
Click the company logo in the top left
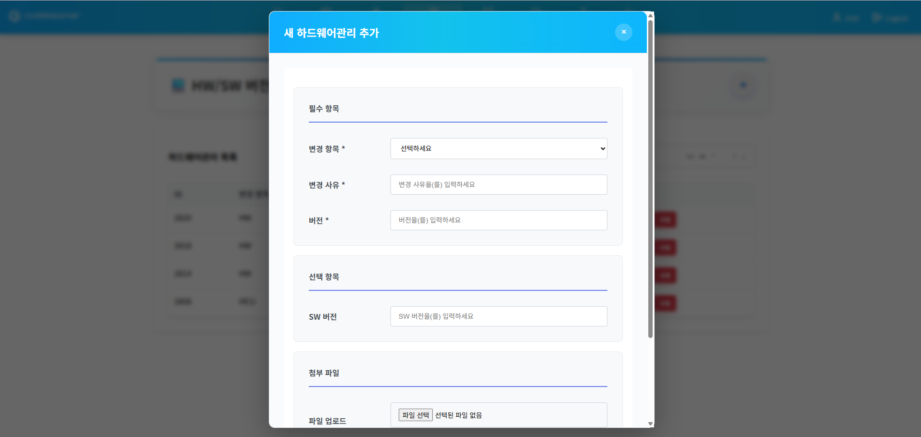point(13,15)
